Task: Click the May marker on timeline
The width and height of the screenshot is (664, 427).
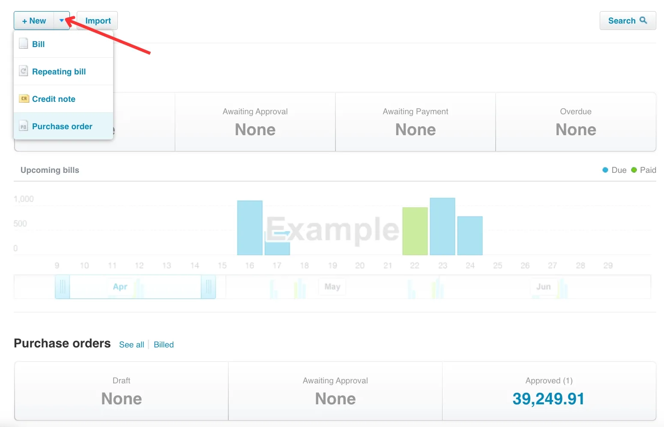Action: (332, 287)
